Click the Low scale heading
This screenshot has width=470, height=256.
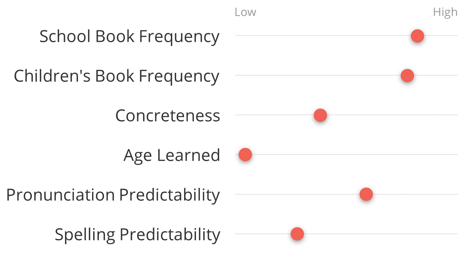coord(245,12)
